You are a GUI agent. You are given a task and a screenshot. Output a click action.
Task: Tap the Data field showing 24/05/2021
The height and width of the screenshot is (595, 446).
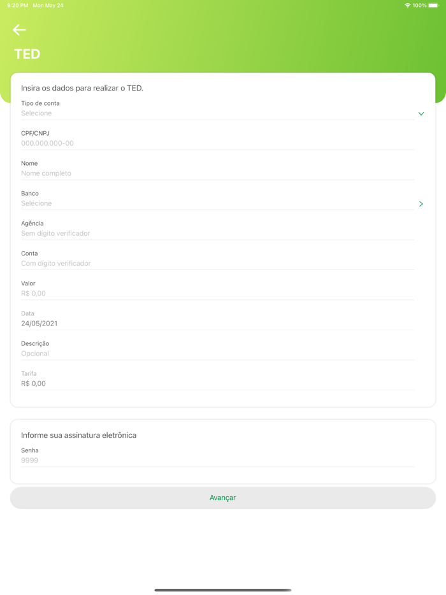pyautogui.click(x=217, y=324)
